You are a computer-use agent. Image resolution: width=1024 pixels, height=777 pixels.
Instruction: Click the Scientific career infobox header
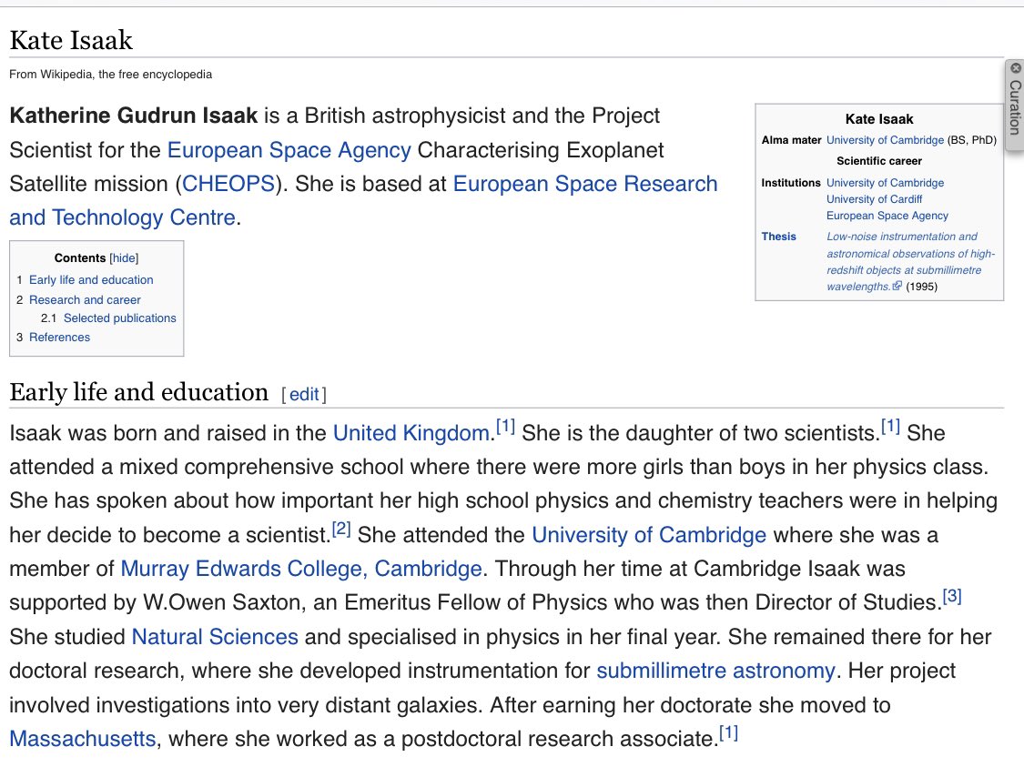pos(879,161)
